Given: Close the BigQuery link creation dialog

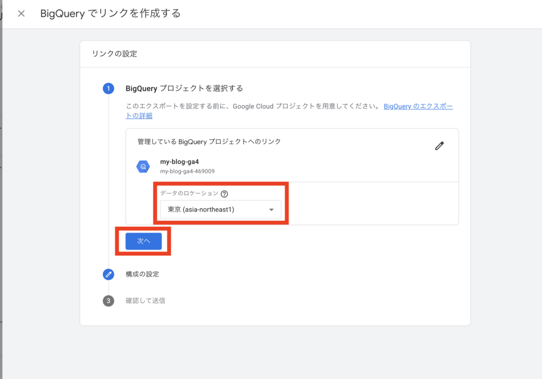Looking at the screenshot, I should point(21,13).
